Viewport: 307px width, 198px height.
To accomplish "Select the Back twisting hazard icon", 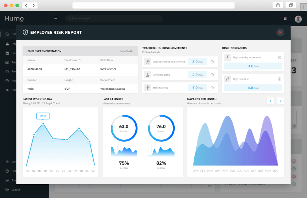I will (x=148, y=87).
